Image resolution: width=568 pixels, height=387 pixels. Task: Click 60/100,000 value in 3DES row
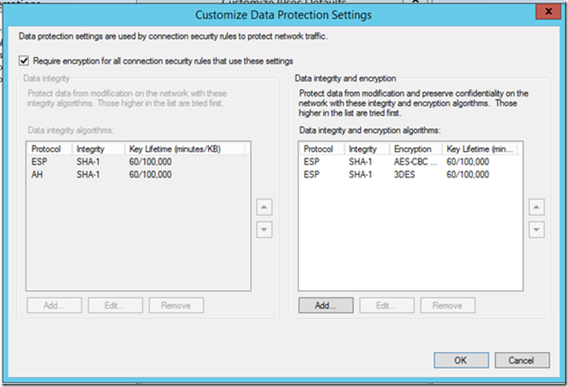pyautogui.click(x=468, y=175)
